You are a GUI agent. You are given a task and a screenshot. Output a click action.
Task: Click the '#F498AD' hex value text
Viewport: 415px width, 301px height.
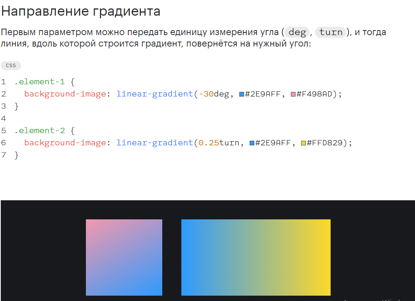tap(314, 94)
